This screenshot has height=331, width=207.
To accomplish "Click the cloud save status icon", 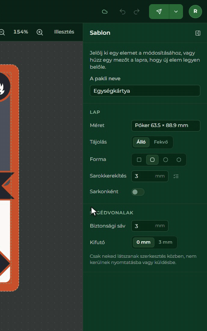I will [x=105, y=12].
